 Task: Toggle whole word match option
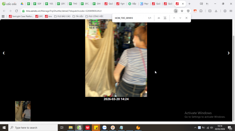tap(165, 18)
